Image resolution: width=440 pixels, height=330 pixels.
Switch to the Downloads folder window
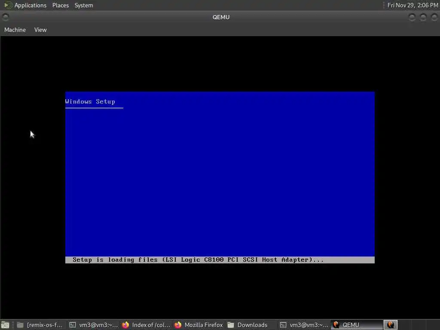coord(251,325)
